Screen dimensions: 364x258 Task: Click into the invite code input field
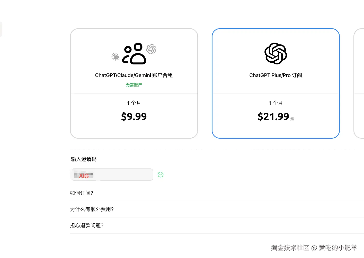tap(112, 175)
